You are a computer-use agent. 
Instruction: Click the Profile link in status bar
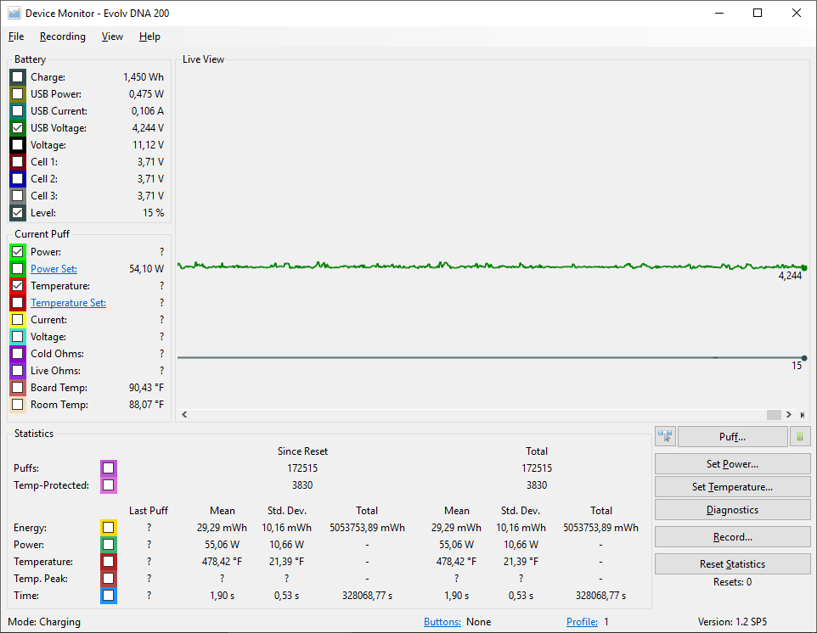point(582,622)
